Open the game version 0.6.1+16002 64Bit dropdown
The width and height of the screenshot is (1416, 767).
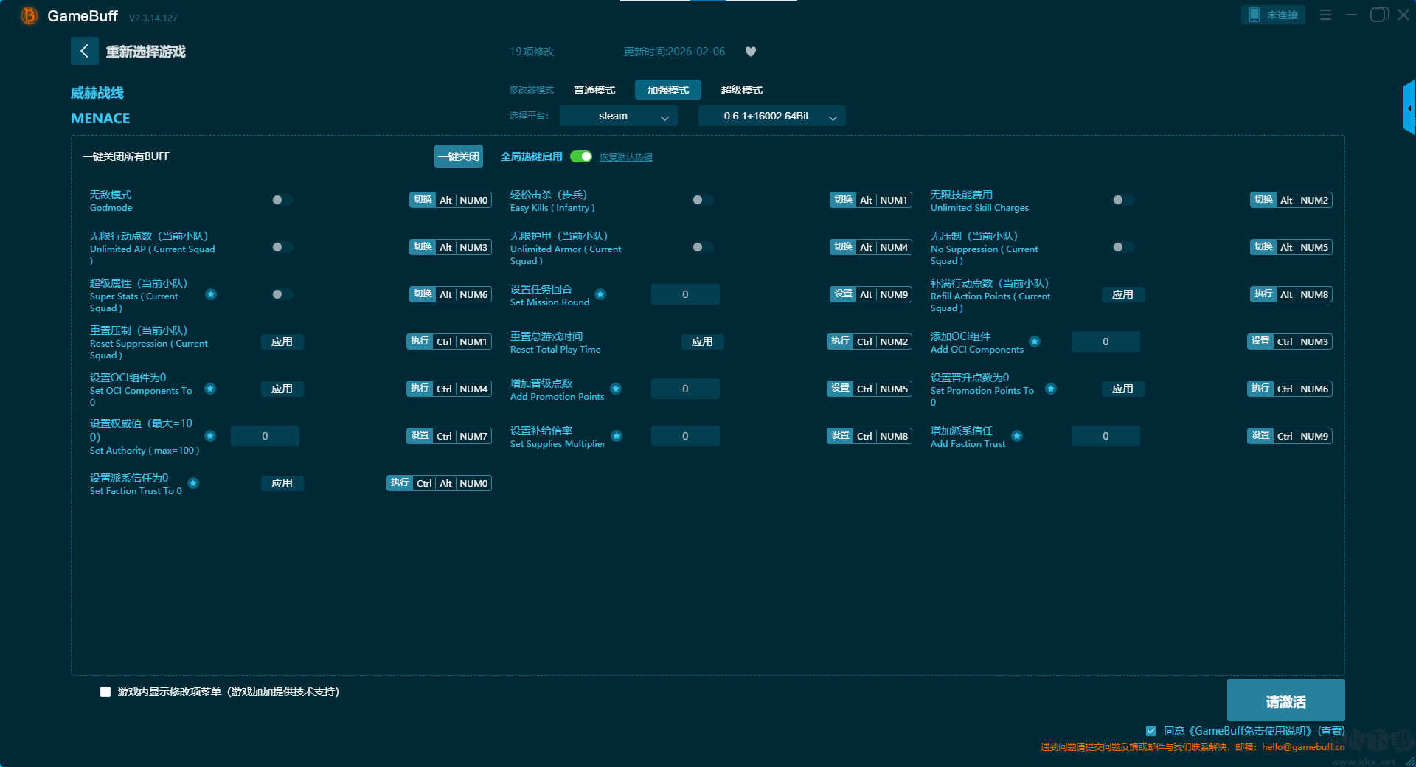tap(771, 116)
